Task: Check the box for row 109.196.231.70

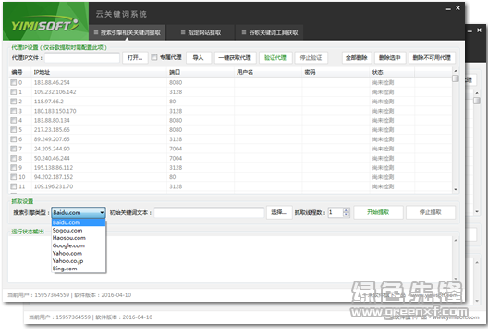Action: pos(13,186)
